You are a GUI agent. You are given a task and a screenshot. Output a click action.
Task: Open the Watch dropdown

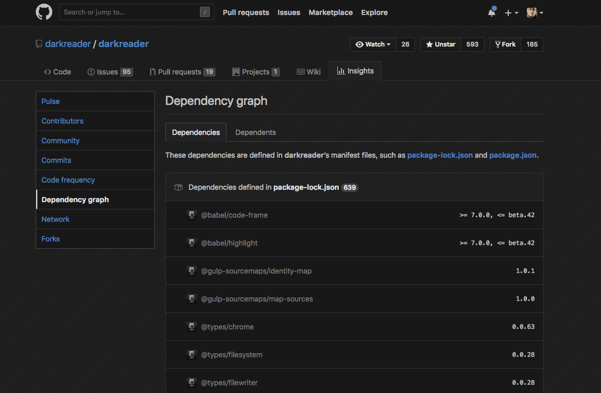click(x=373, y=44)
